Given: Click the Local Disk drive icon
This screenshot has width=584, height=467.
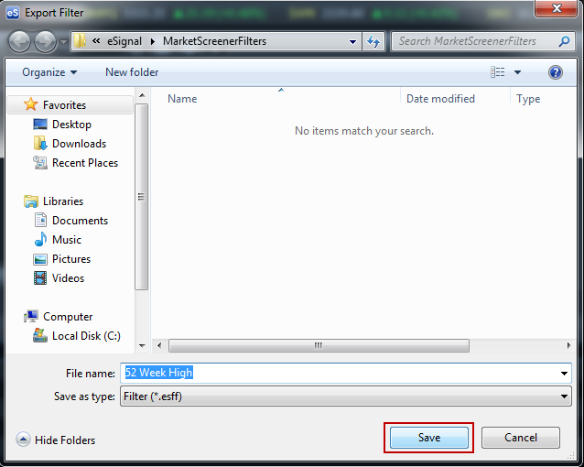Looking at the screenshot, I should pyautogui.click(x=40, y=335).
